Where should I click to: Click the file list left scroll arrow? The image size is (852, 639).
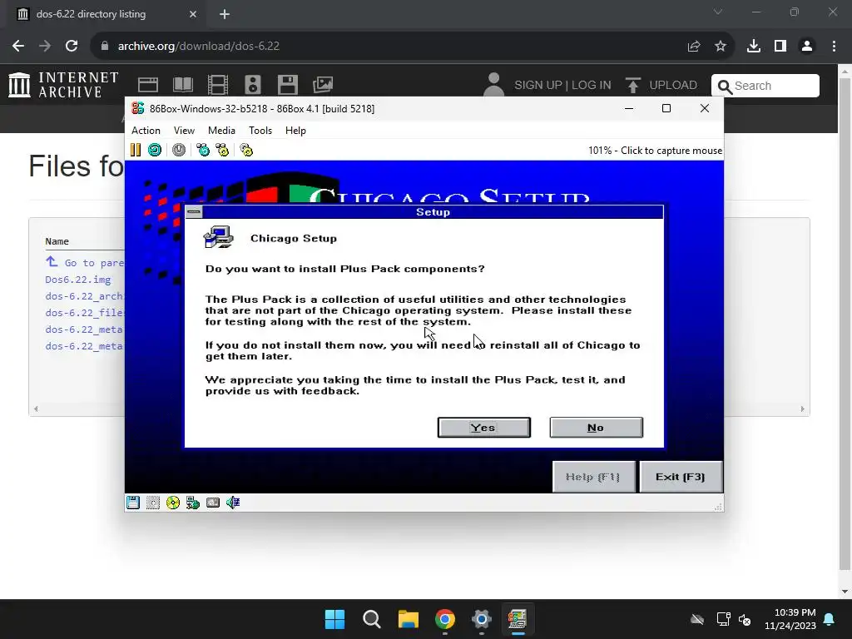point(36,409)
